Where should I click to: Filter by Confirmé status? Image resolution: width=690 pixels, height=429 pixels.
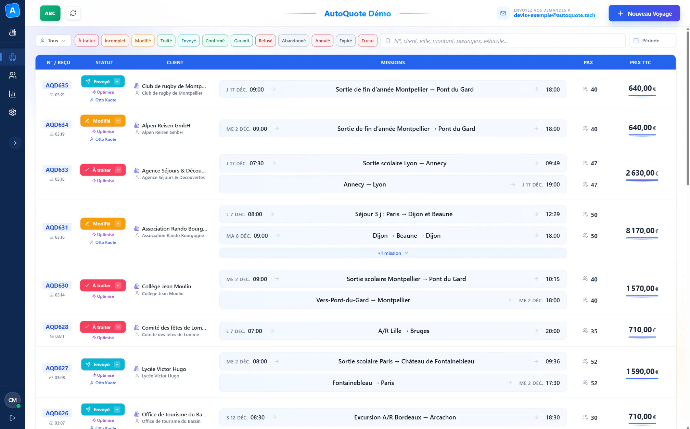[215, 41]
